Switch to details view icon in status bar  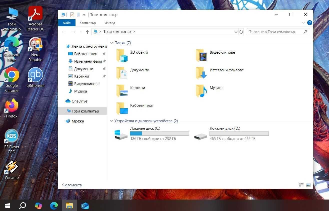point(301,185)
